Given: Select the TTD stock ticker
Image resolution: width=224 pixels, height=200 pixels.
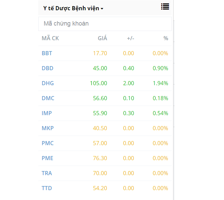Looking at the screenshot, I should pyautogui.click(x=47, y=188).
